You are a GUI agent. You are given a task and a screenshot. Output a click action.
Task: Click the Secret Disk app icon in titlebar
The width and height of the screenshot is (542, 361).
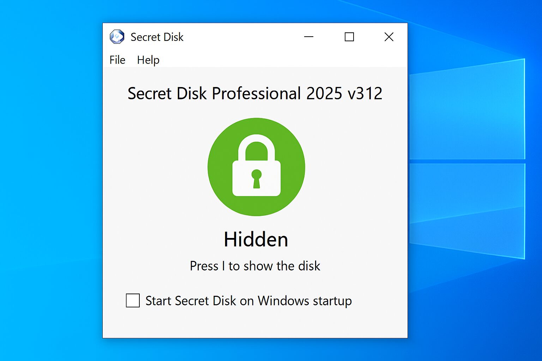click(x=116, y=37)
